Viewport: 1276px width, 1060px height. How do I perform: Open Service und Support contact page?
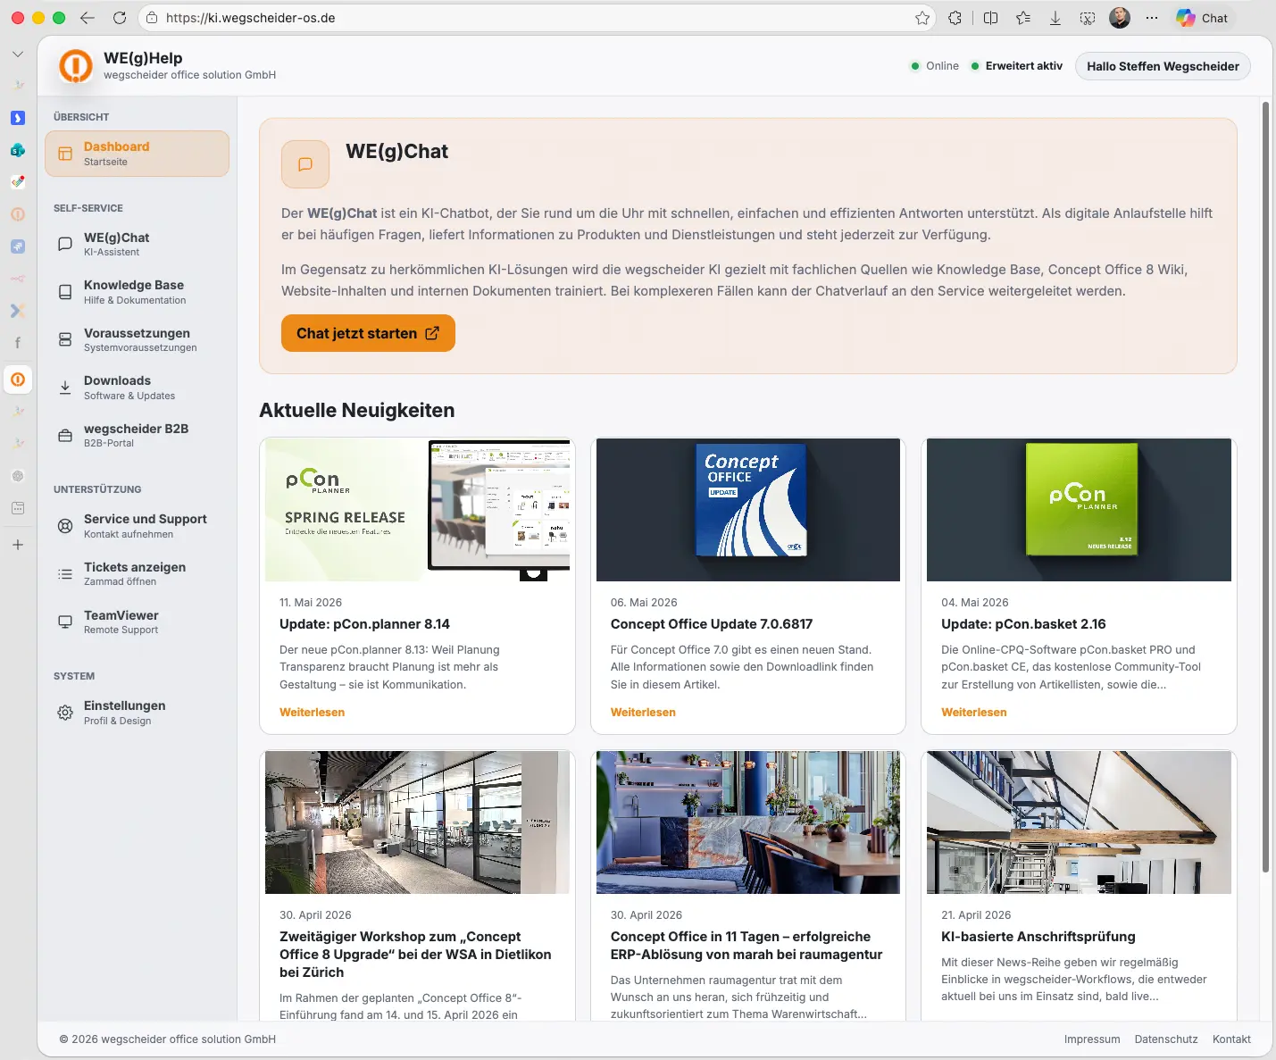[137, 526]
